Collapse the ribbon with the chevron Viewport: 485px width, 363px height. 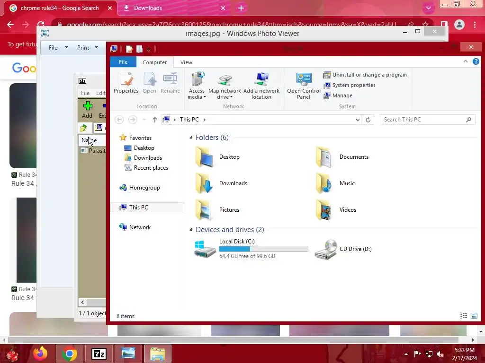(x=466, y=61)
